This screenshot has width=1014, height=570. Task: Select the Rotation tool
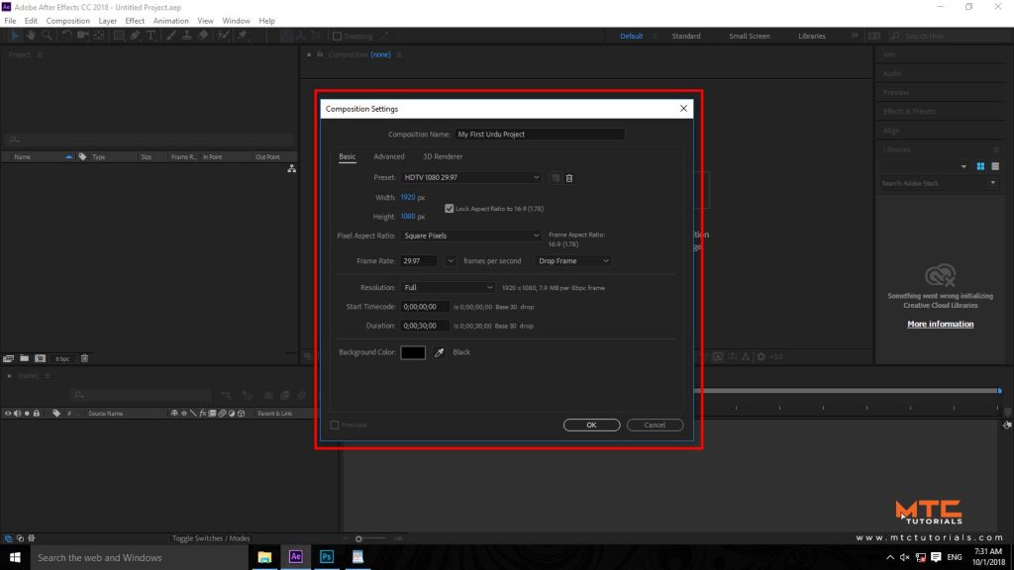point(66,36)
